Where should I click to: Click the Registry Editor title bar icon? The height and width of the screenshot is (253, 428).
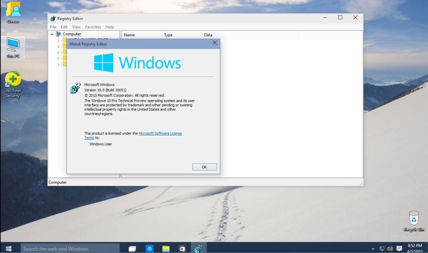click(x=53, y=18)
